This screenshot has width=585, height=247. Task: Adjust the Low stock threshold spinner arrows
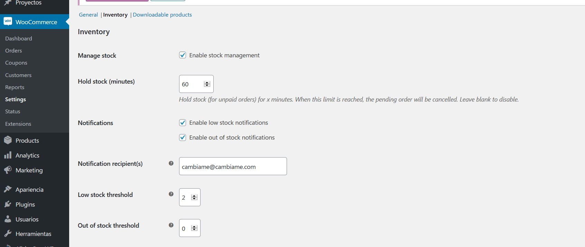tap(194, 197)
